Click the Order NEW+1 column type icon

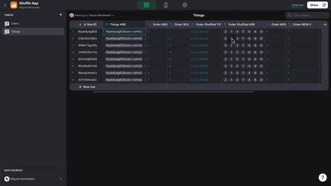tap(290, 24)
